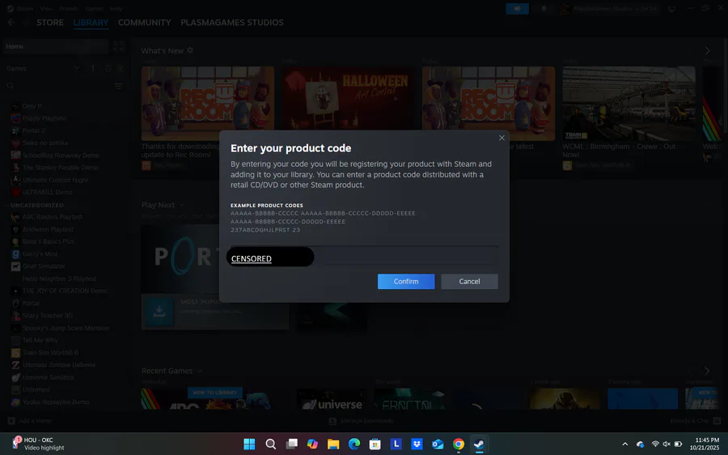This screenshot has width=728, height=455.
Task: Enter Big Picture mode icon
Action: pos(671,8)
